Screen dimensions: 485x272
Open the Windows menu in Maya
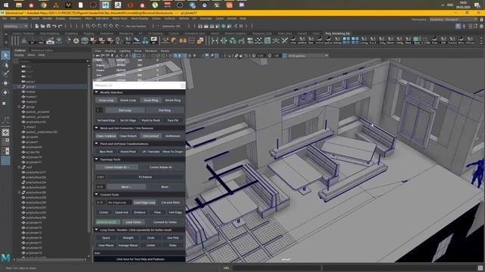point(75,19)
